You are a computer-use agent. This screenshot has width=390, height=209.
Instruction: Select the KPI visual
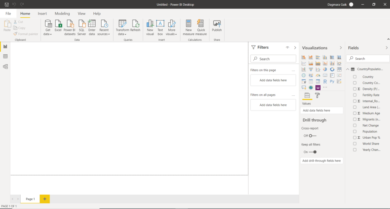339,75
